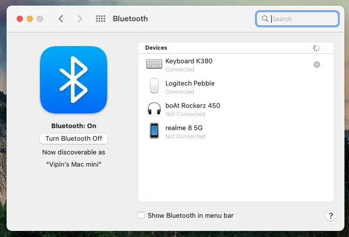The width and height of the screenshot is (349, 237).
Task: Click the Bluetooth window title
Action: point(130,19)
